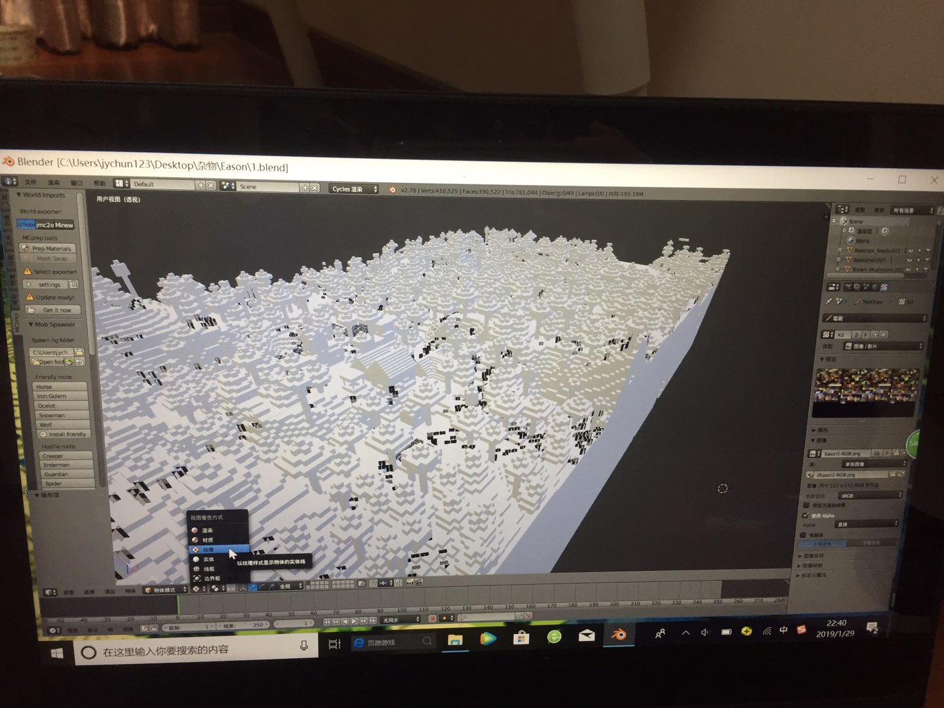
Task: Click the Windows Start button
Action: [58, 653]
